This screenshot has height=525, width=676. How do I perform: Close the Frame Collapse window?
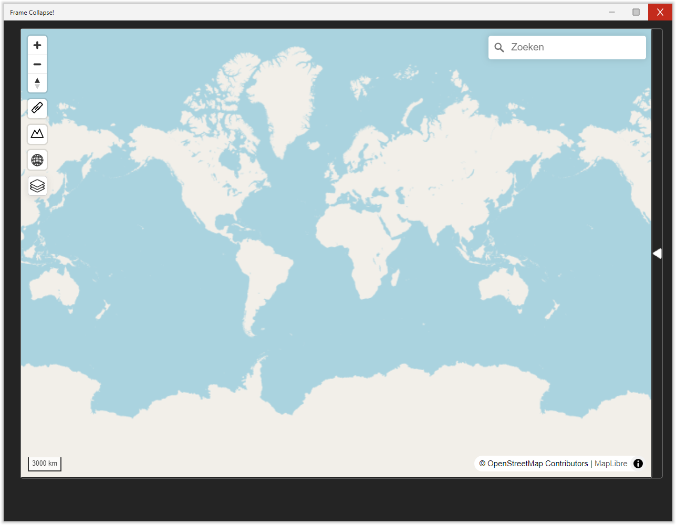point(660,12)
